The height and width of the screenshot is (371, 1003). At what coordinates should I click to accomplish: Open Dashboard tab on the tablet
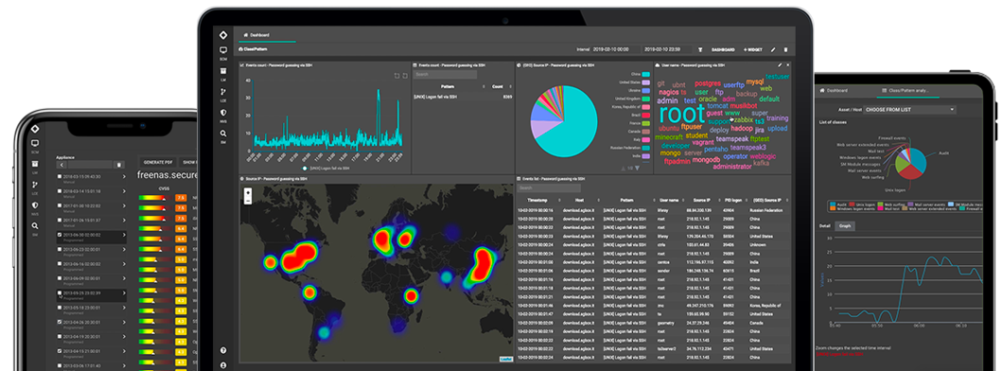pos(835,91)
